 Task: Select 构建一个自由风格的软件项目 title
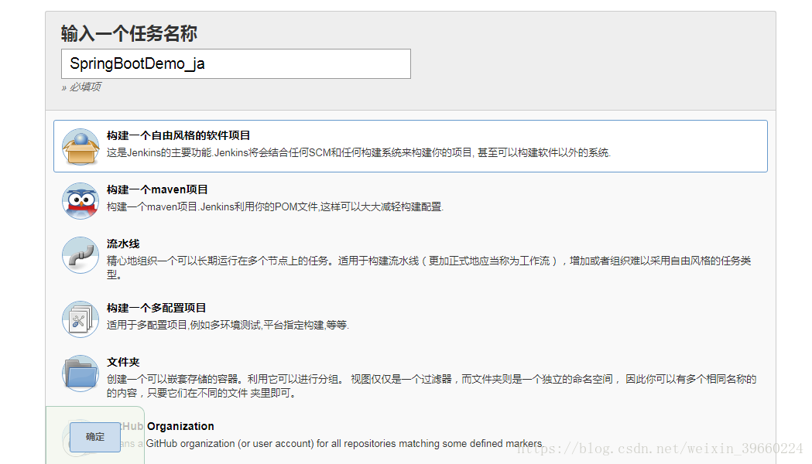click(178, 135)
